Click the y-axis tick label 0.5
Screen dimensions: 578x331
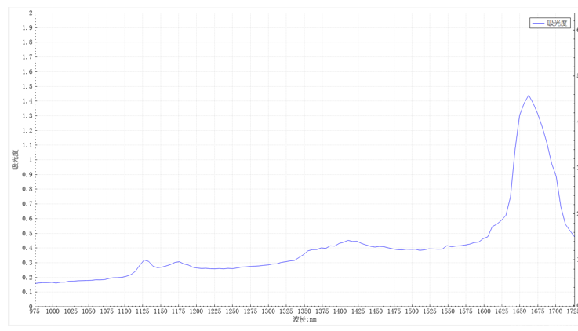(27, 233)
